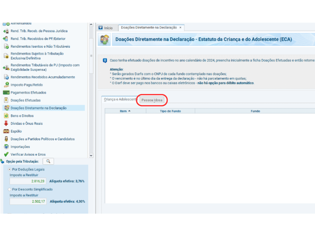
Task: Click the Espólio icon in sidebar
Action: coord(6,131)
